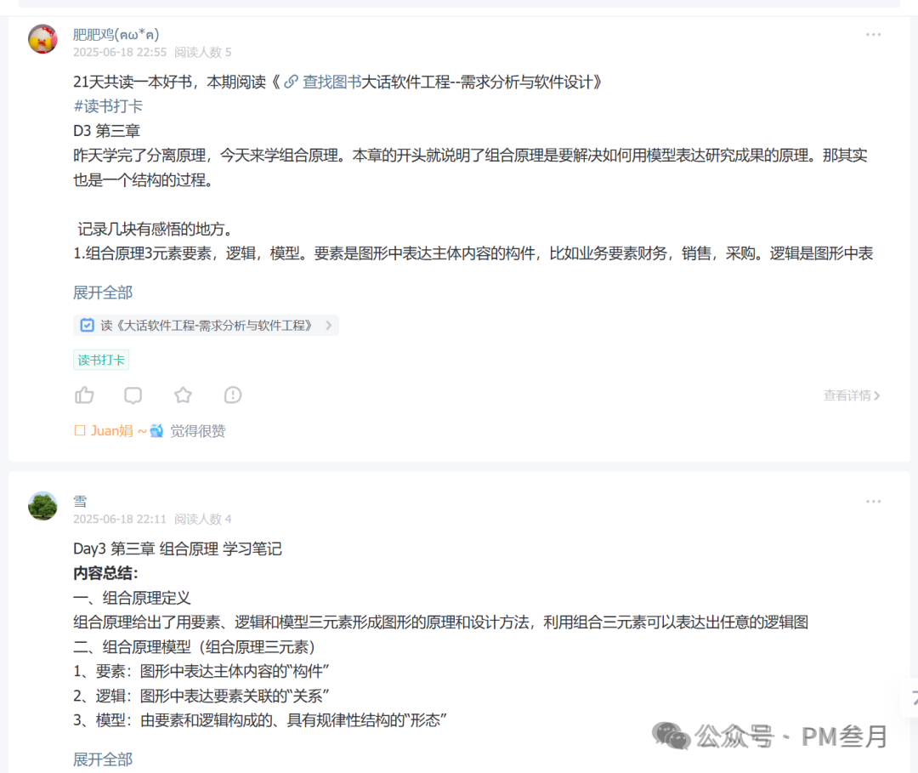Expand 肥肥鸡's post with 展开全部
918x773 pixels.
[x=102, y=292]
